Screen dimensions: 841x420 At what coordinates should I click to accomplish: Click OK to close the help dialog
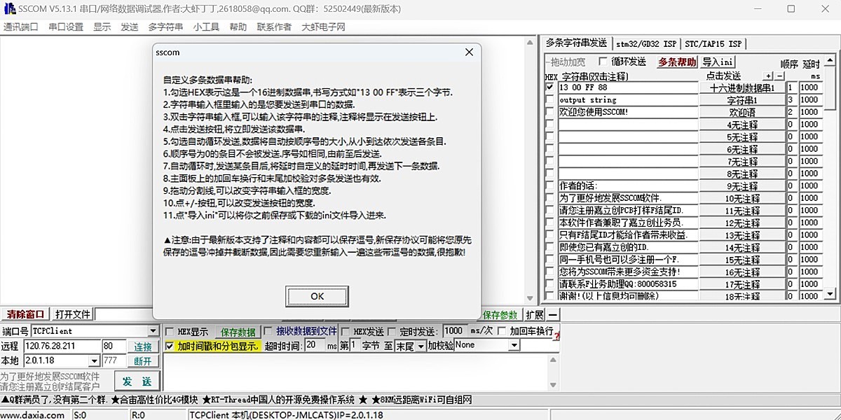(317, 296)
